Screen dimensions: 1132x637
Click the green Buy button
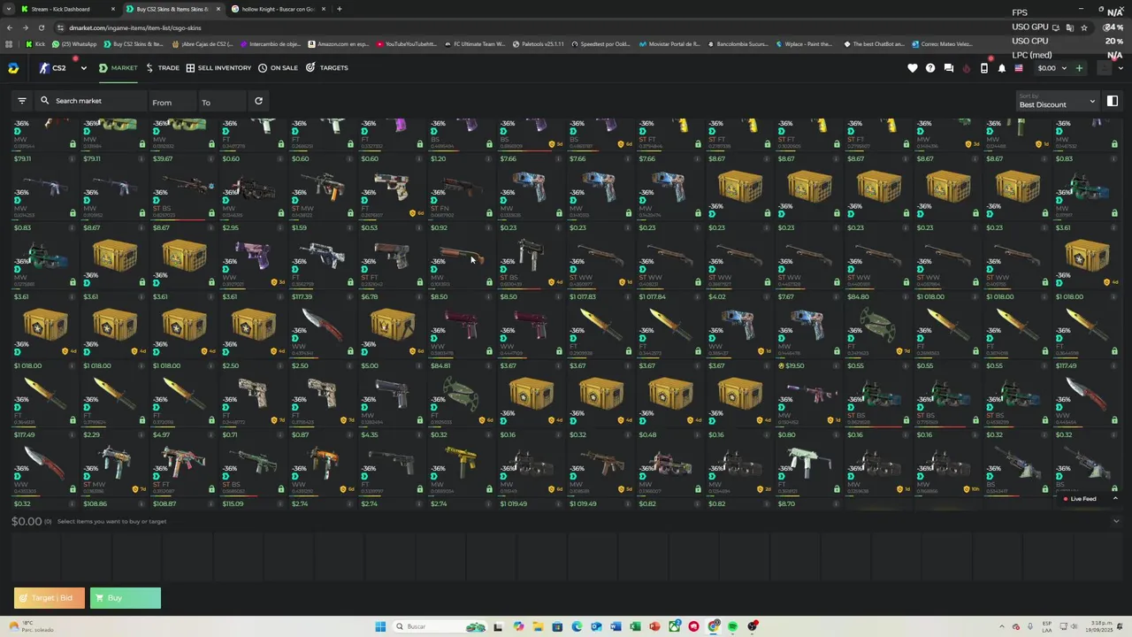(126, 598)
